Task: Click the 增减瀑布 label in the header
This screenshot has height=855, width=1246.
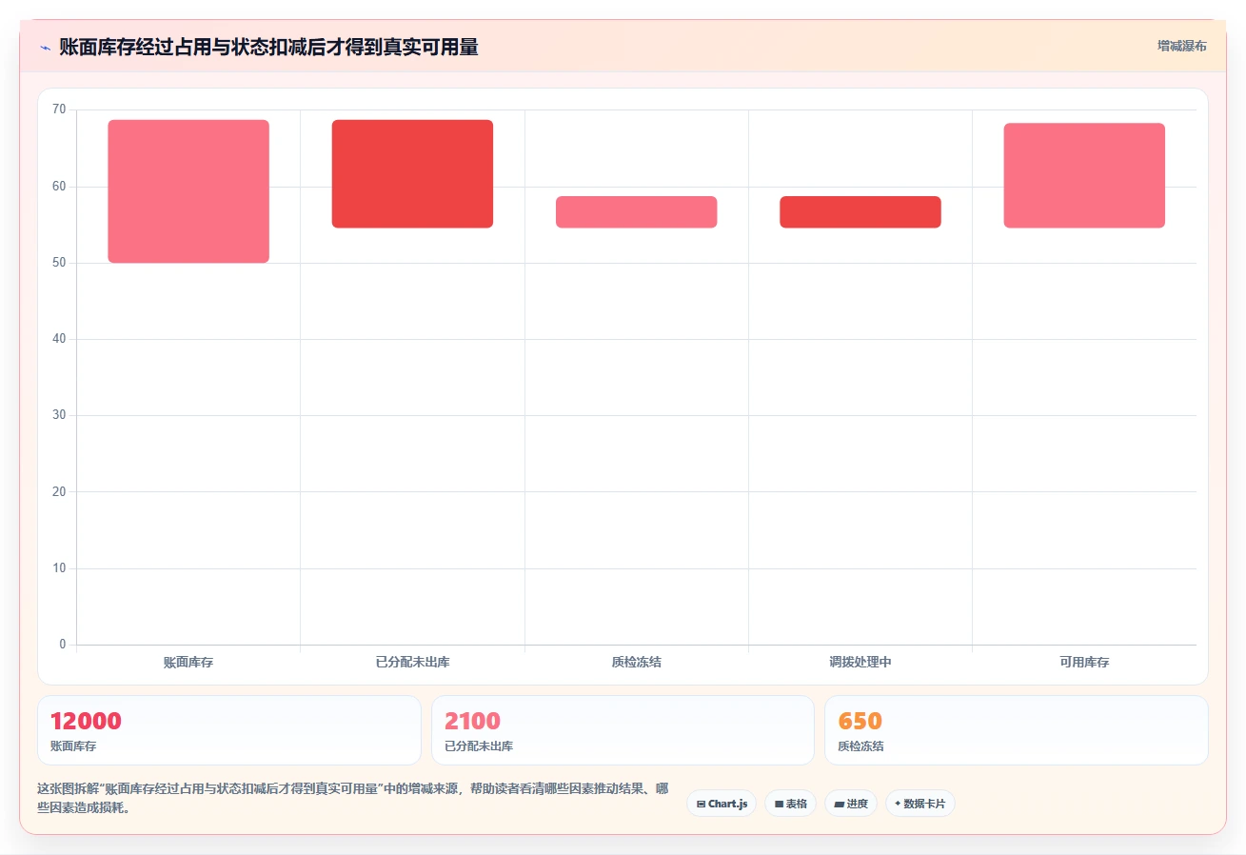Action: click(1181, 46)
